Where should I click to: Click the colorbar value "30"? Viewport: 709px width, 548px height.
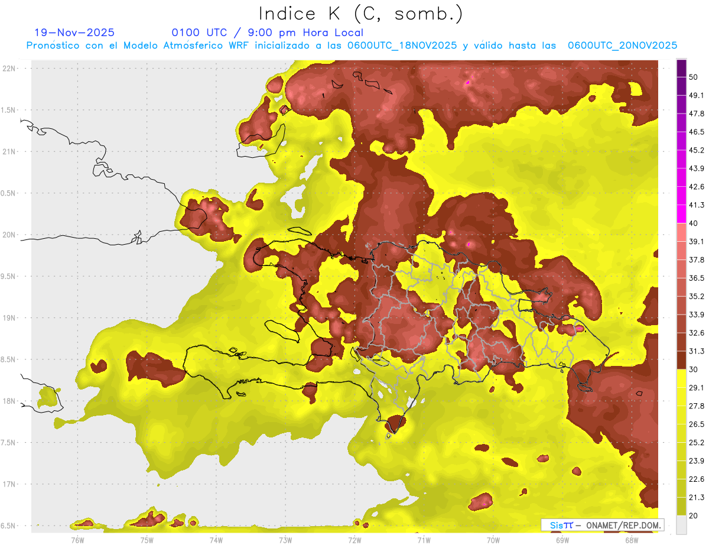(694, 369)
